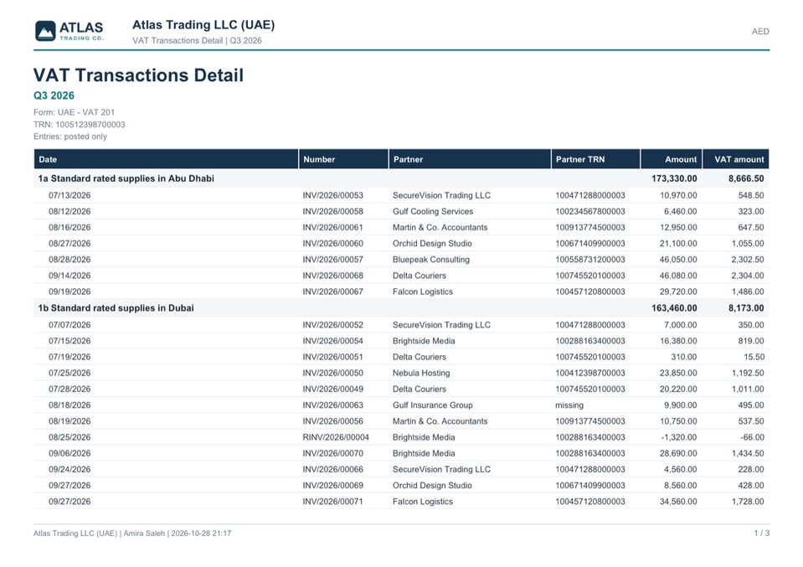Click 'TRN: 100512398700003' line
Image resolution: width=803 pixels, height=567 pixels.
[80, 125]
